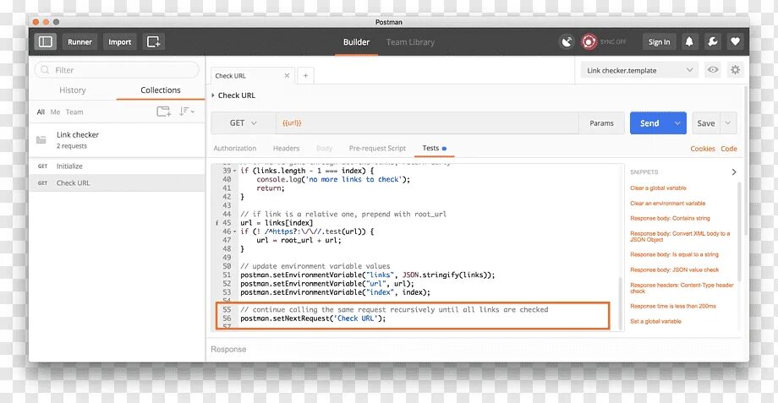Place cursor on setNextRequest code line
Screen dimensions: 778x403
click(313, 319)
